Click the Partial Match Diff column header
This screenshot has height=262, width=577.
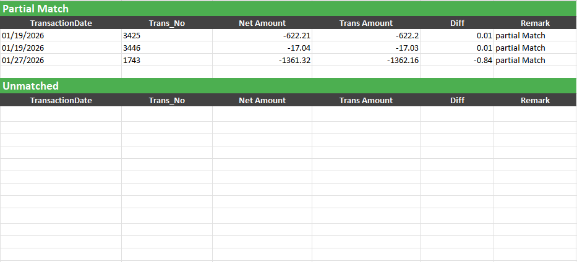[457, 23]
